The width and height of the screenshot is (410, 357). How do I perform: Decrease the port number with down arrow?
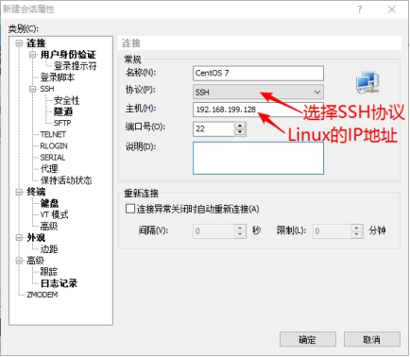tap(240, 132)
